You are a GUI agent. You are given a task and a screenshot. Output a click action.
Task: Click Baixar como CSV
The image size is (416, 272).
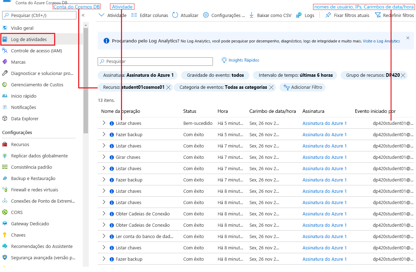coord(270,16)
